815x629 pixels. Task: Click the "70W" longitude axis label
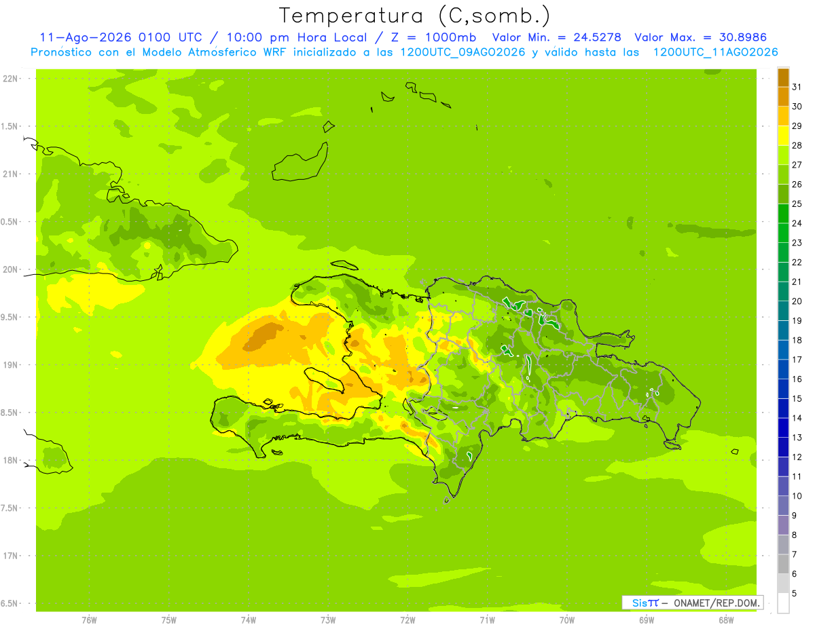(567, 620)
